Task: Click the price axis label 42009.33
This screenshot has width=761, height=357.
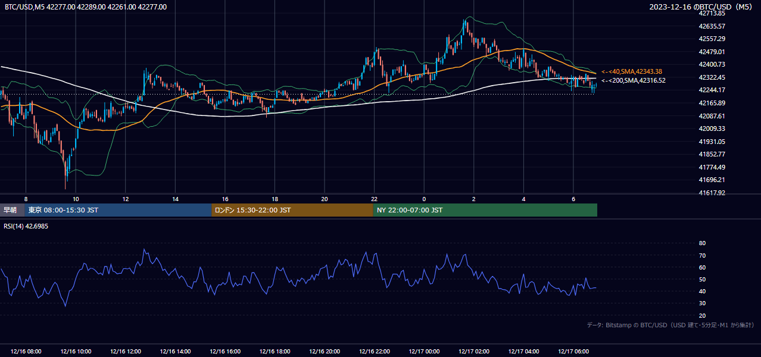Action: 712,129
